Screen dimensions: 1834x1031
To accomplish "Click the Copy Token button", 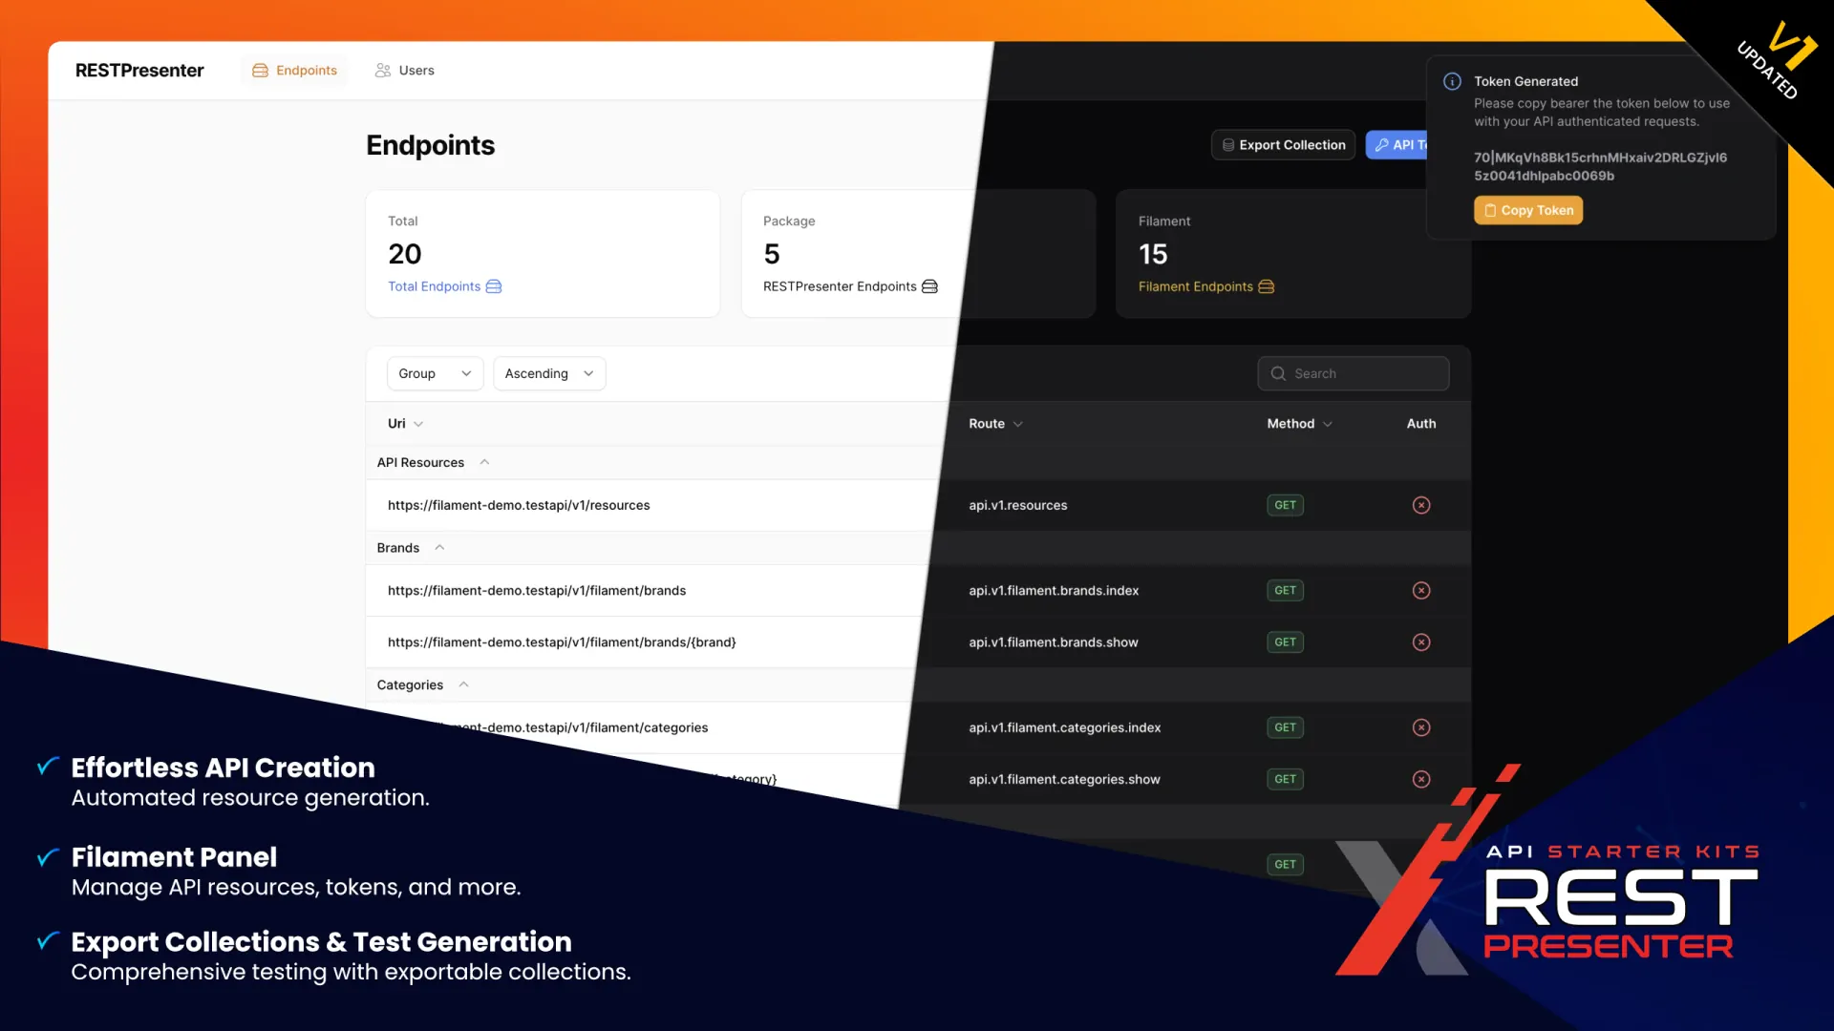I will (1527, 210).
